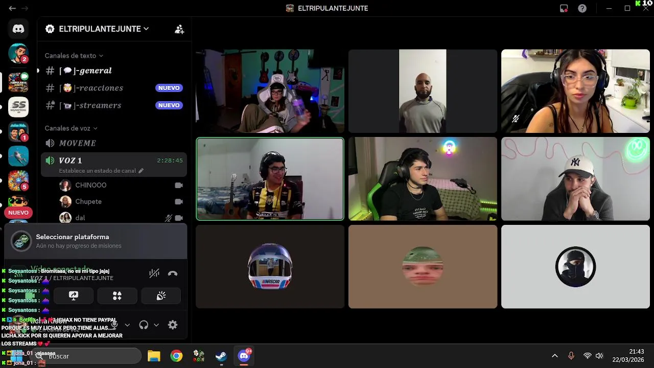Click the red NUEVO pill in server list
The image size is (654, 368).
click(x=18, y=213)
